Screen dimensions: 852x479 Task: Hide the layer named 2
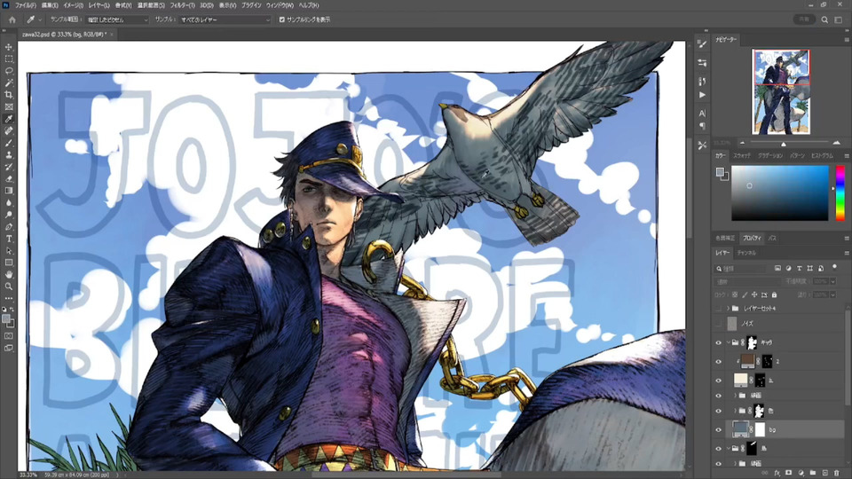[x=718, y=361]
